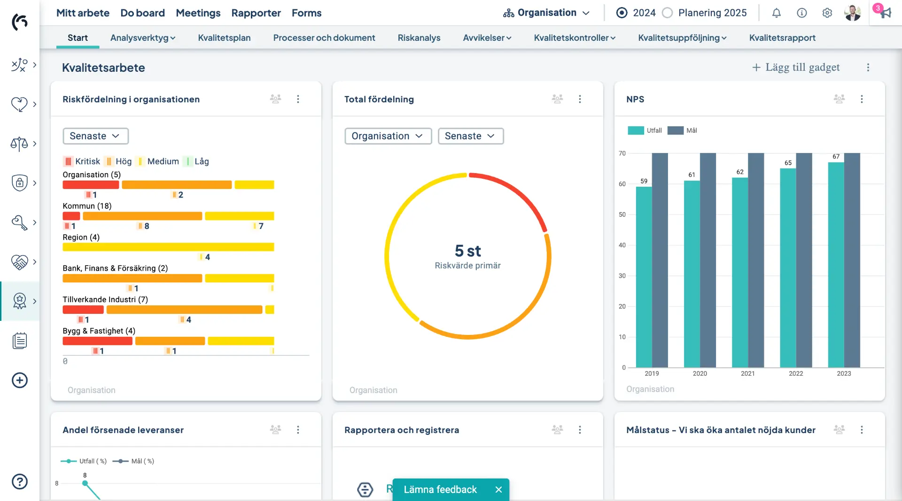
Task: Open the Do board menu
Action: [x=142, y=13]
